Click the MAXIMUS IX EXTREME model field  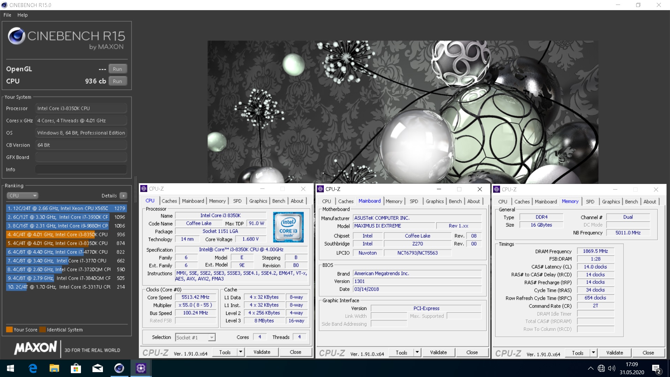(393, 226)
